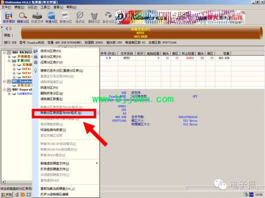Open the 硬盘 menu
This screenshot has width=265, height=198.
pos(19,7)
